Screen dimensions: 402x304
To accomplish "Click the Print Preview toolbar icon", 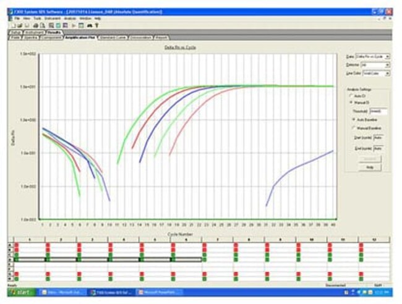I will tap(42, 25).
